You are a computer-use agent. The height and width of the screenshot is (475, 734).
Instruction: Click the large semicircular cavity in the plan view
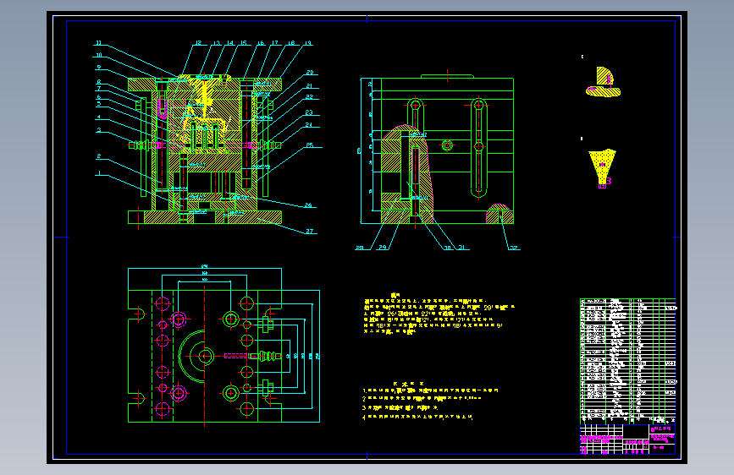click(x=192, y=357)
